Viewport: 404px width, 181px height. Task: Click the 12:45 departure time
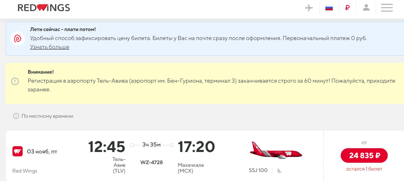pos(107,147)
